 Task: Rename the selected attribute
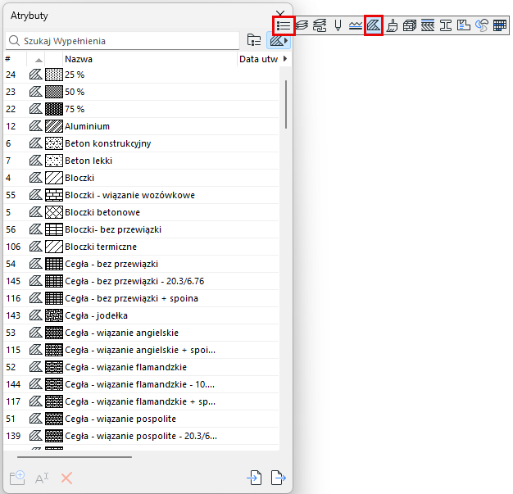tap(42, 478)
